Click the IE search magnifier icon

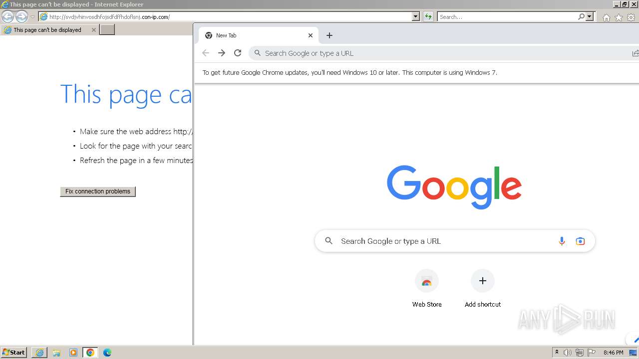[x=581, y=16]
